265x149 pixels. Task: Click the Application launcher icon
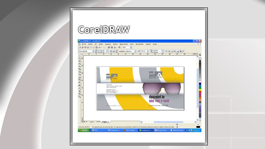(115, 47)
